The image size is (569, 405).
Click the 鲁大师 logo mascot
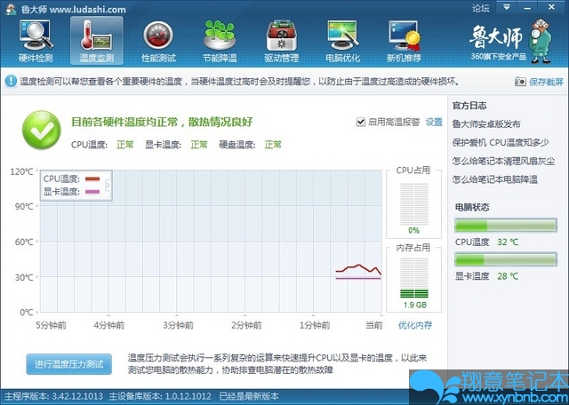(x=541, y=42)
